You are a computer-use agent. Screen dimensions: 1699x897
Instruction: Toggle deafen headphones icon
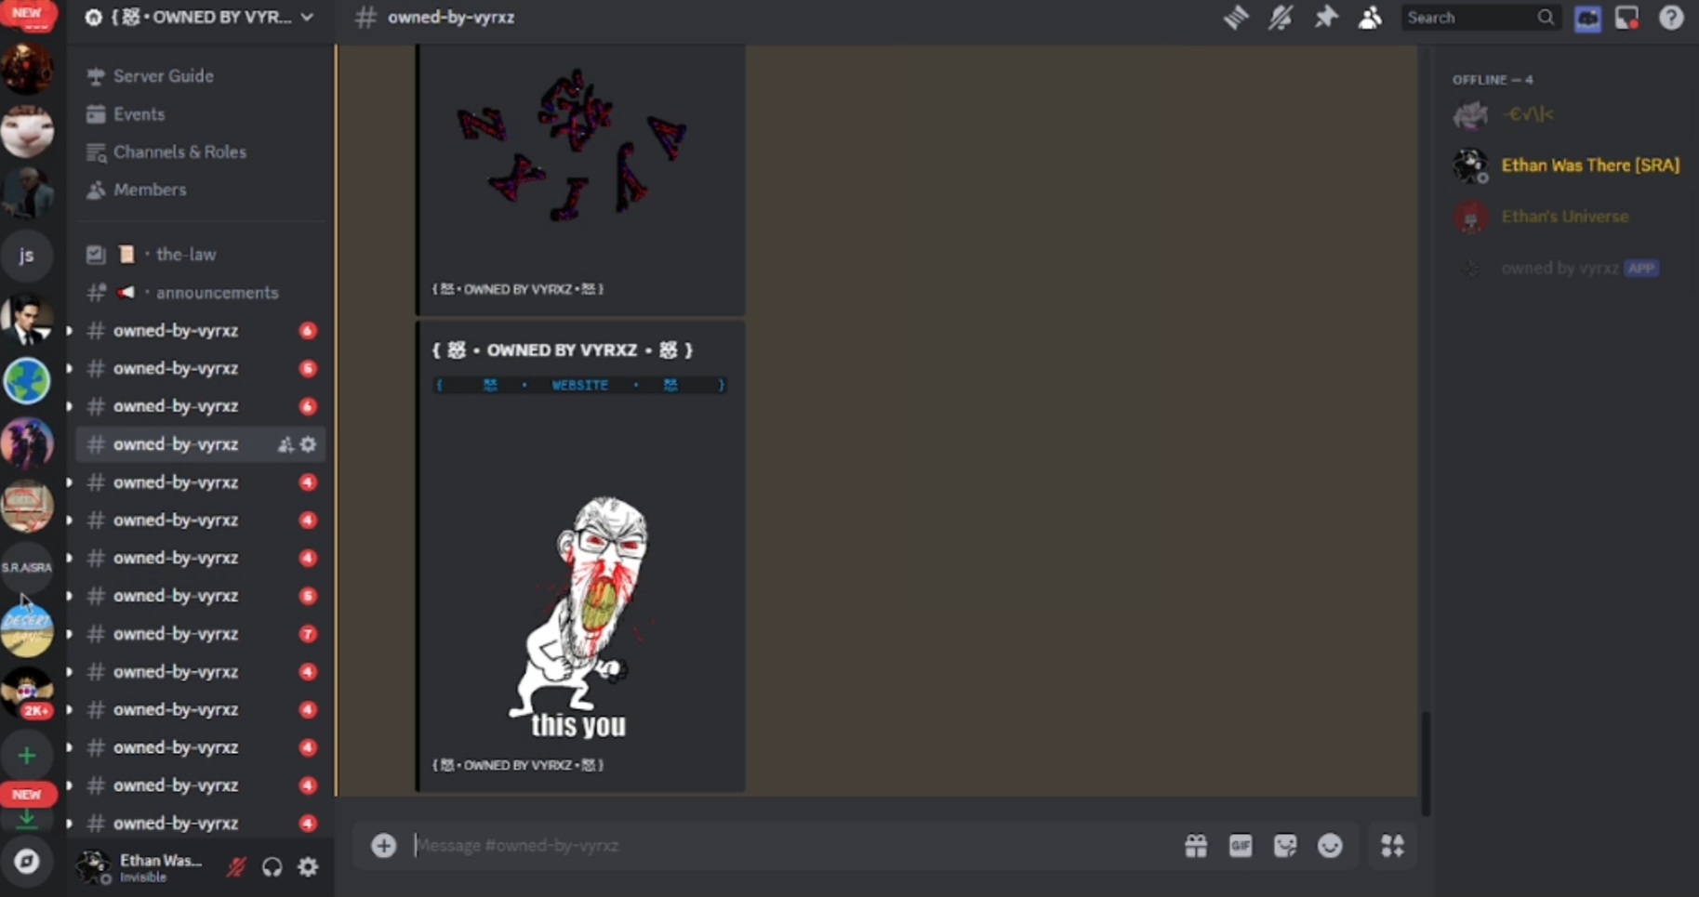272,867
